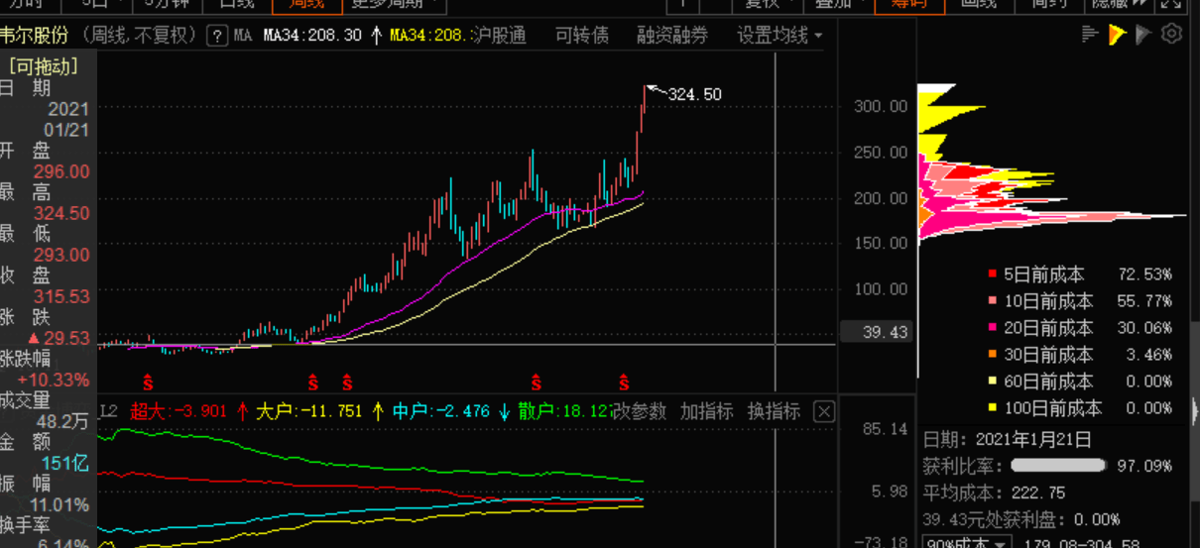Screen dimensions: 1200x548
Task: Open the 设置均线 dropdown
Action: [x=780, y=37]
